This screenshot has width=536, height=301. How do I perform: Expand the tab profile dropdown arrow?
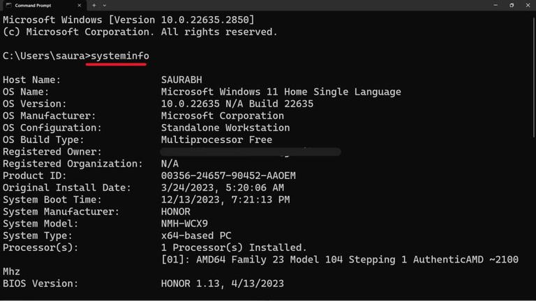point(105,6)
